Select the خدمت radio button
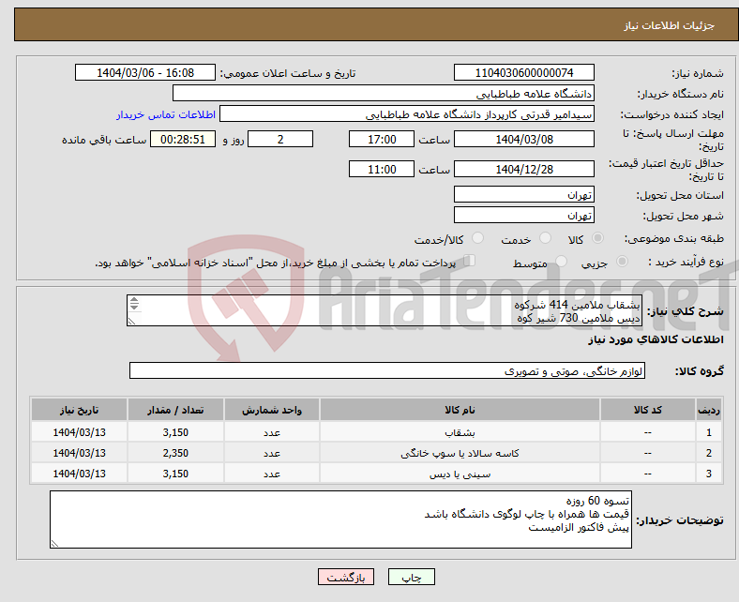The height and width of the screenshot is (602, 739). [x=545, y=238]
